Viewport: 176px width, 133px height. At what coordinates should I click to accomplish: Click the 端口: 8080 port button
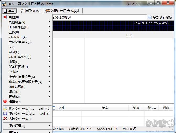click(30, 11)
